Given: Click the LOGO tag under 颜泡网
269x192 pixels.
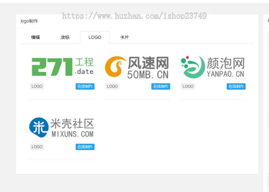Looking at the screenshot, I should (188, 86).
